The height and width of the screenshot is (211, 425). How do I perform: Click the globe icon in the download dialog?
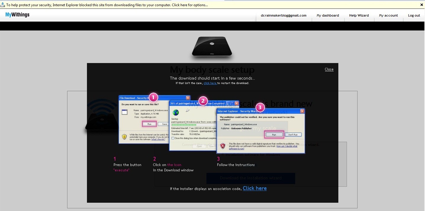(x=176, y=112)
